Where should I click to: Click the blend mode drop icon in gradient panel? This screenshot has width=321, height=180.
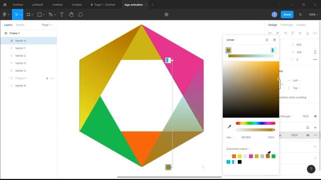coord(267,40)
